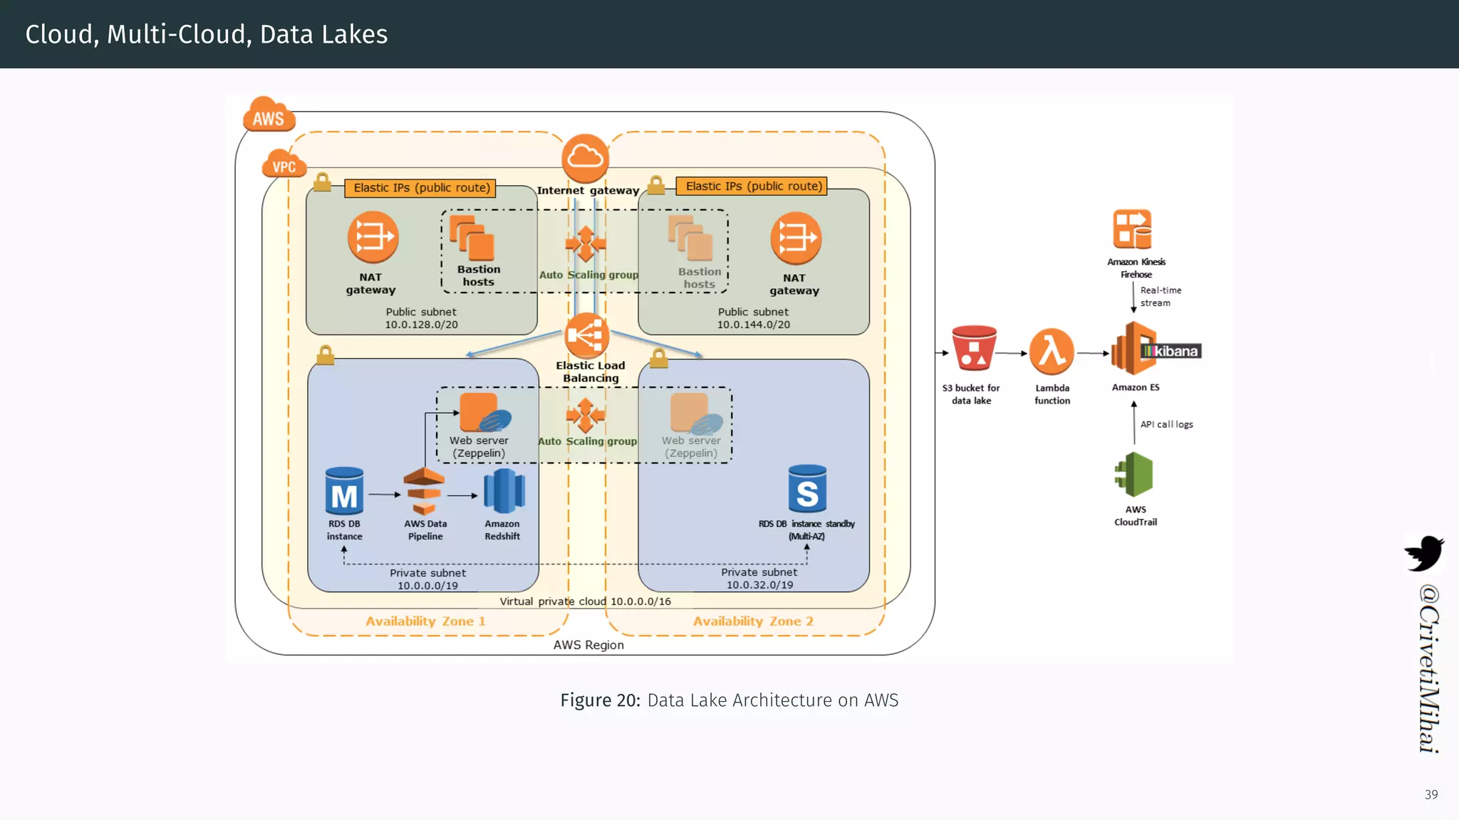Click the lower Auto Scaling group arrows icon
Image resolution: width=1459 pixels, height=820 pixels.
586,415
